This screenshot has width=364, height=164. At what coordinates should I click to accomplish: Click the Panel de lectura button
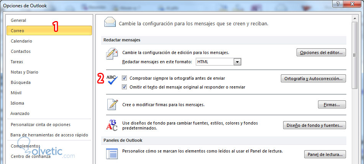click(x=325, y=154)
